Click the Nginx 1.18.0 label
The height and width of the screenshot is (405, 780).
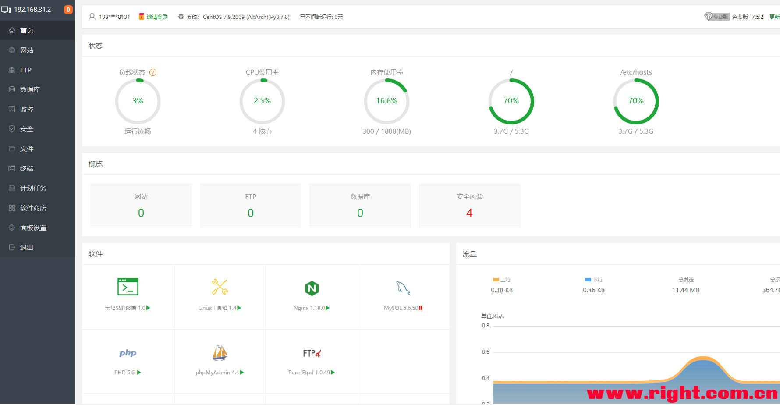309,308
